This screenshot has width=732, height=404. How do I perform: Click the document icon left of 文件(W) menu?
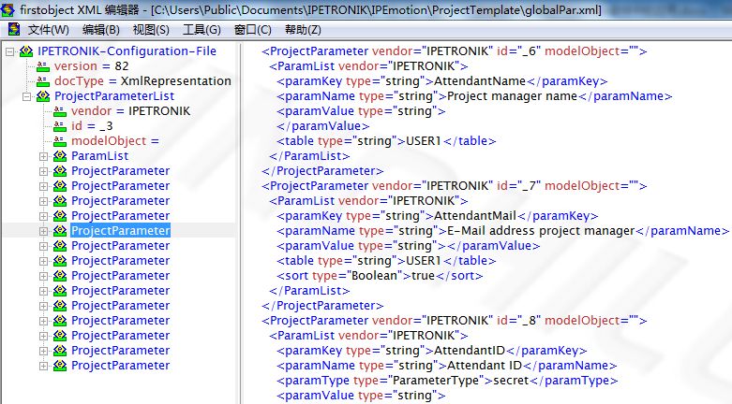click(x=14, y=29)
